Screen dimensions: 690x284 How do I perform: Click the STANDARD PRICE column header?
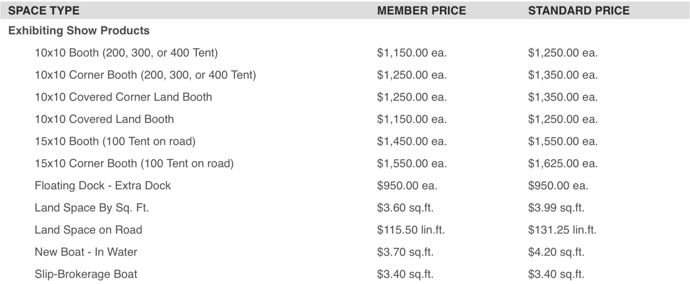coord(579,10)
